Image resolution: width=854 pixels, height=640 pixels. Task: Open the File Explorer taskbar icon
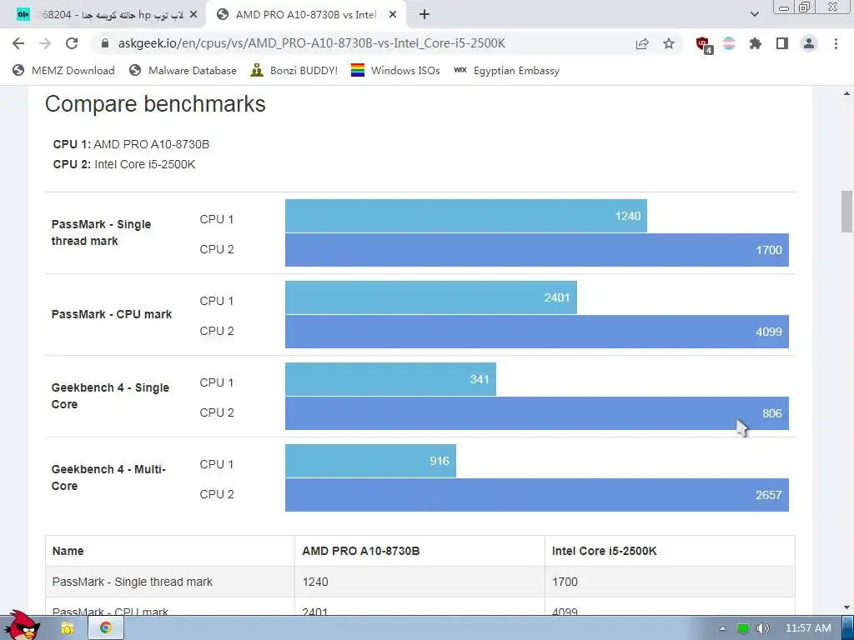(67, 628)
